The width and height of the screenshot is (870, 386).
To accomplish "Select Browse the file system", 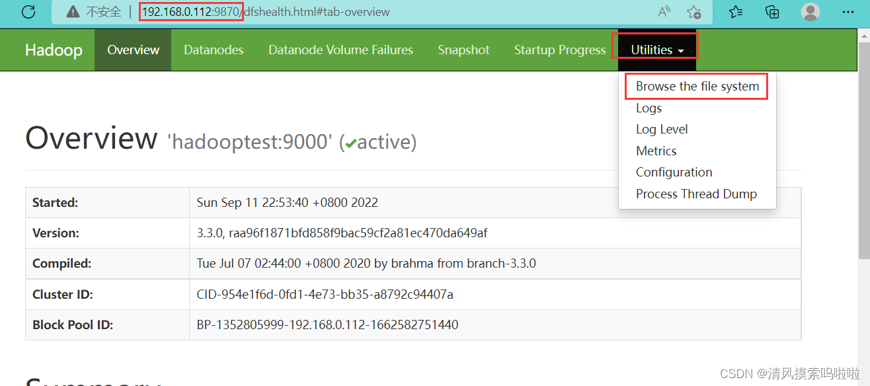I will coord(697,87).
